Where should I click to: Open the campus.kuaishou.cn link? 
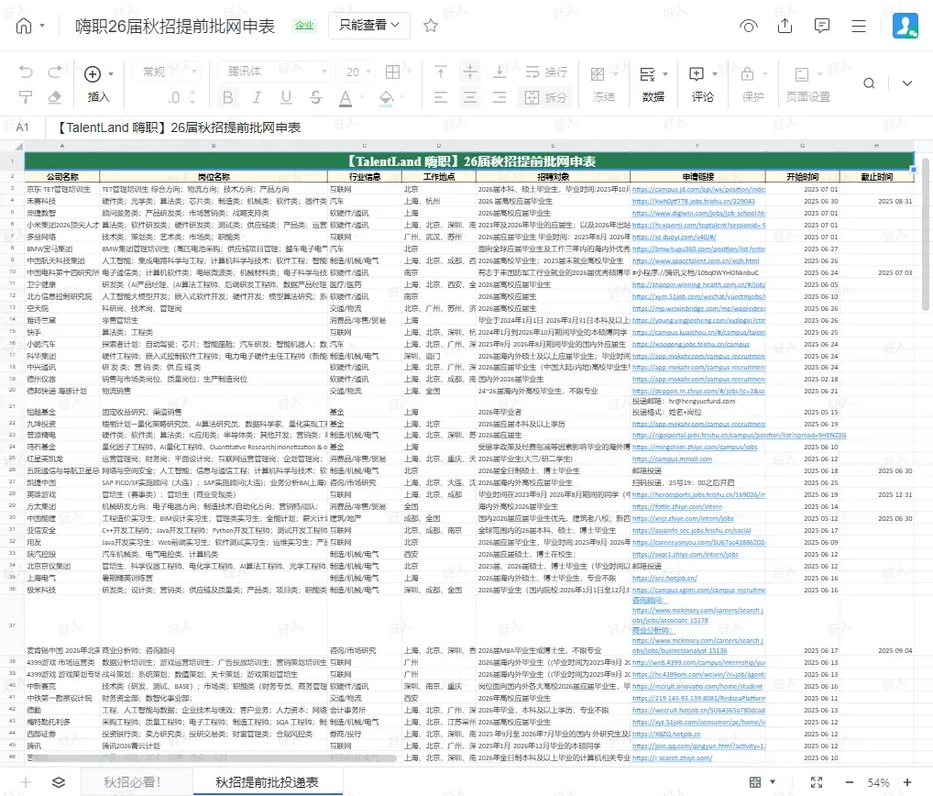698,332
